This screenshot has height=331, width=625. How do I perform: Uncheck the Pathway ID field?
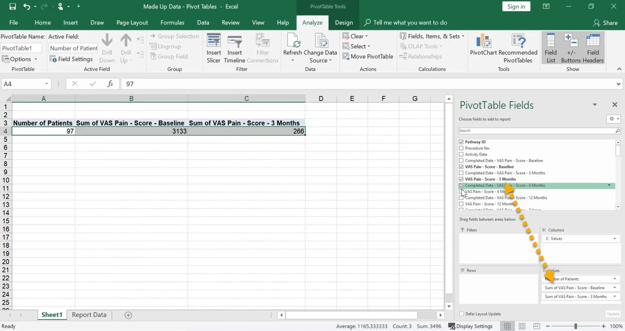pos(461,142)
